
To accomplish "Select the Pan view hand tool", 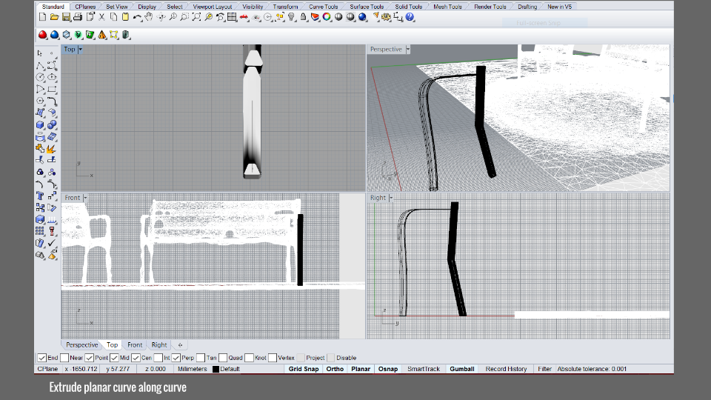I will pos(149,17).
